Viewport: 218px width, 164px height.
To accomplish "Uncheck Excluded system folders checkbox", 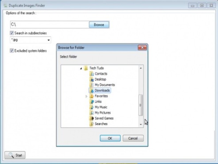I will click(x=12, y=51).
